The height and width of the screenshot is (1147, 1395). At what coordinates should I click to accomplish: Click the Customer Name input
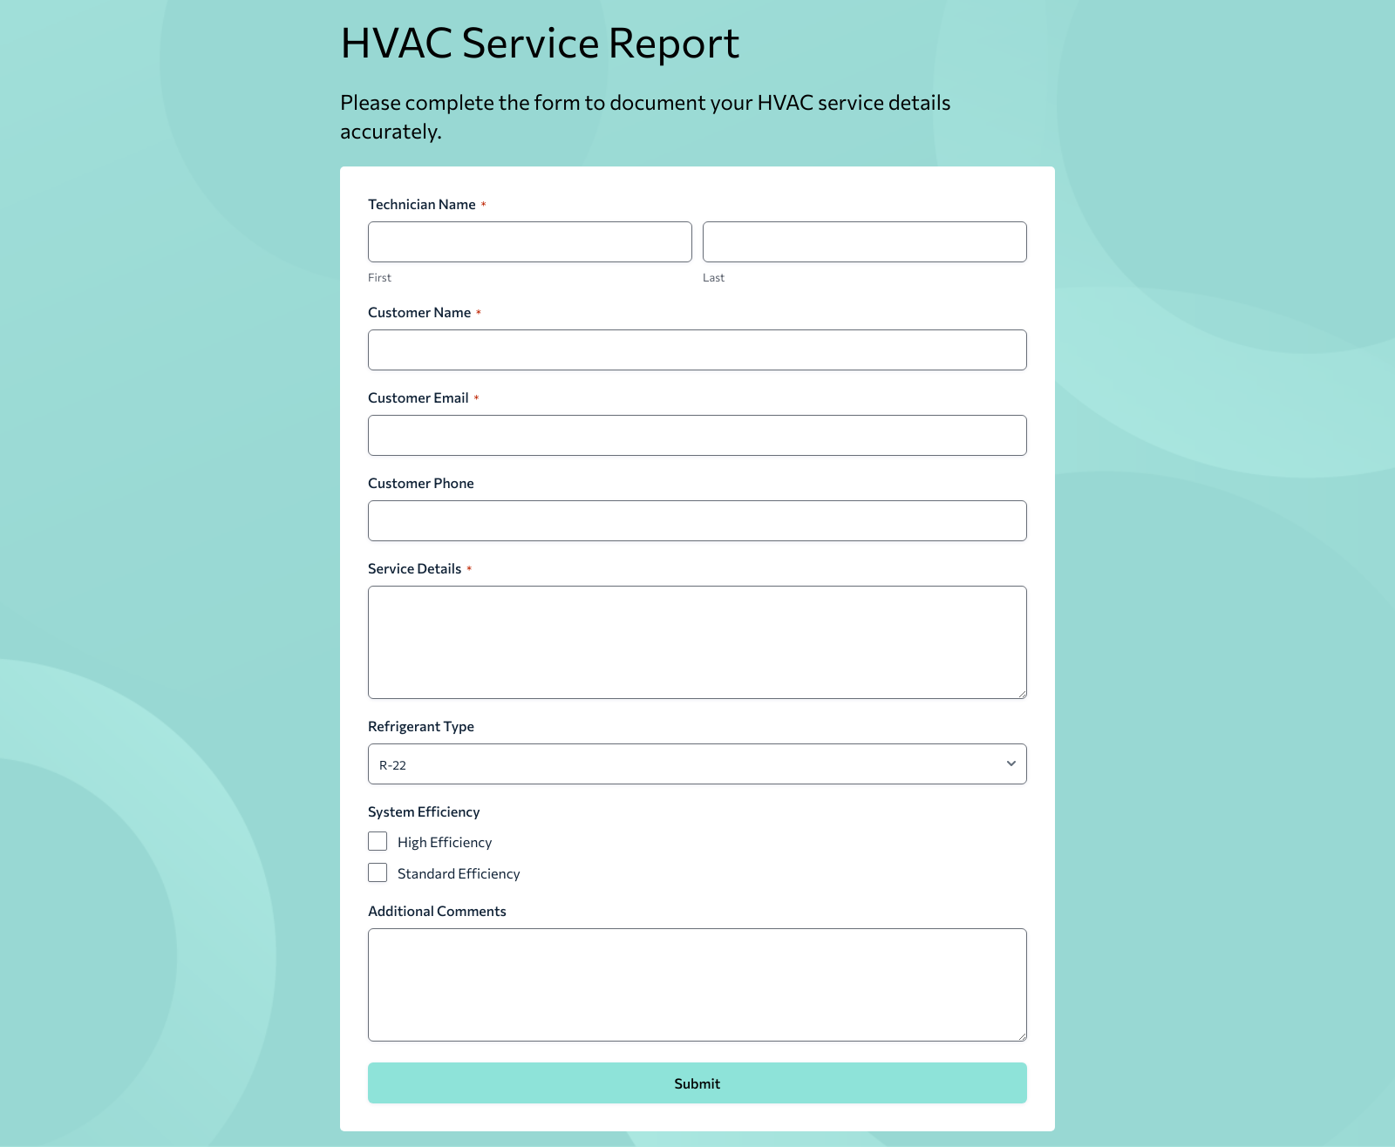pos(697,350)
